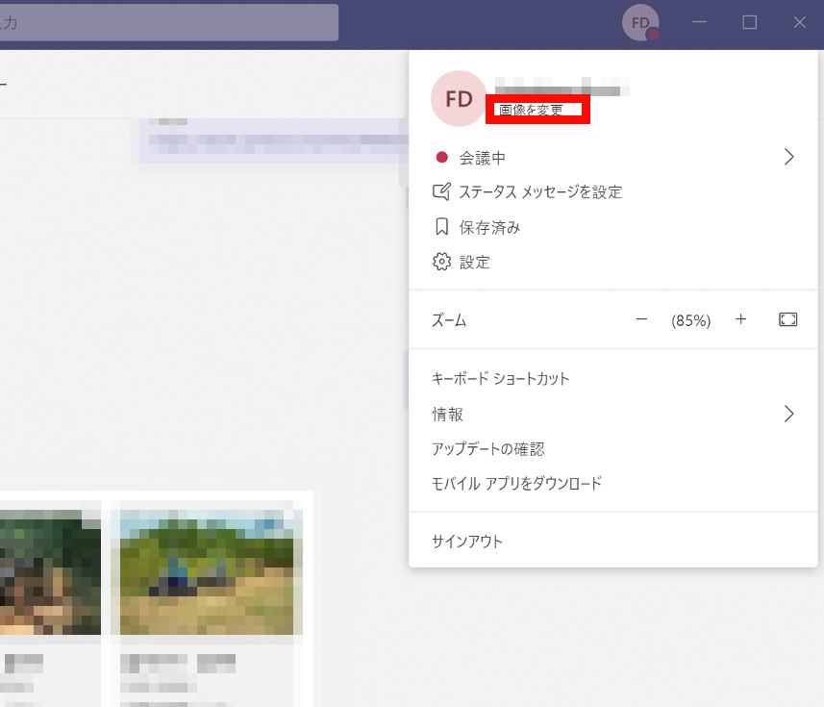Click the red 会議中 status dot

pyautogui.click(x=442, y=158)
